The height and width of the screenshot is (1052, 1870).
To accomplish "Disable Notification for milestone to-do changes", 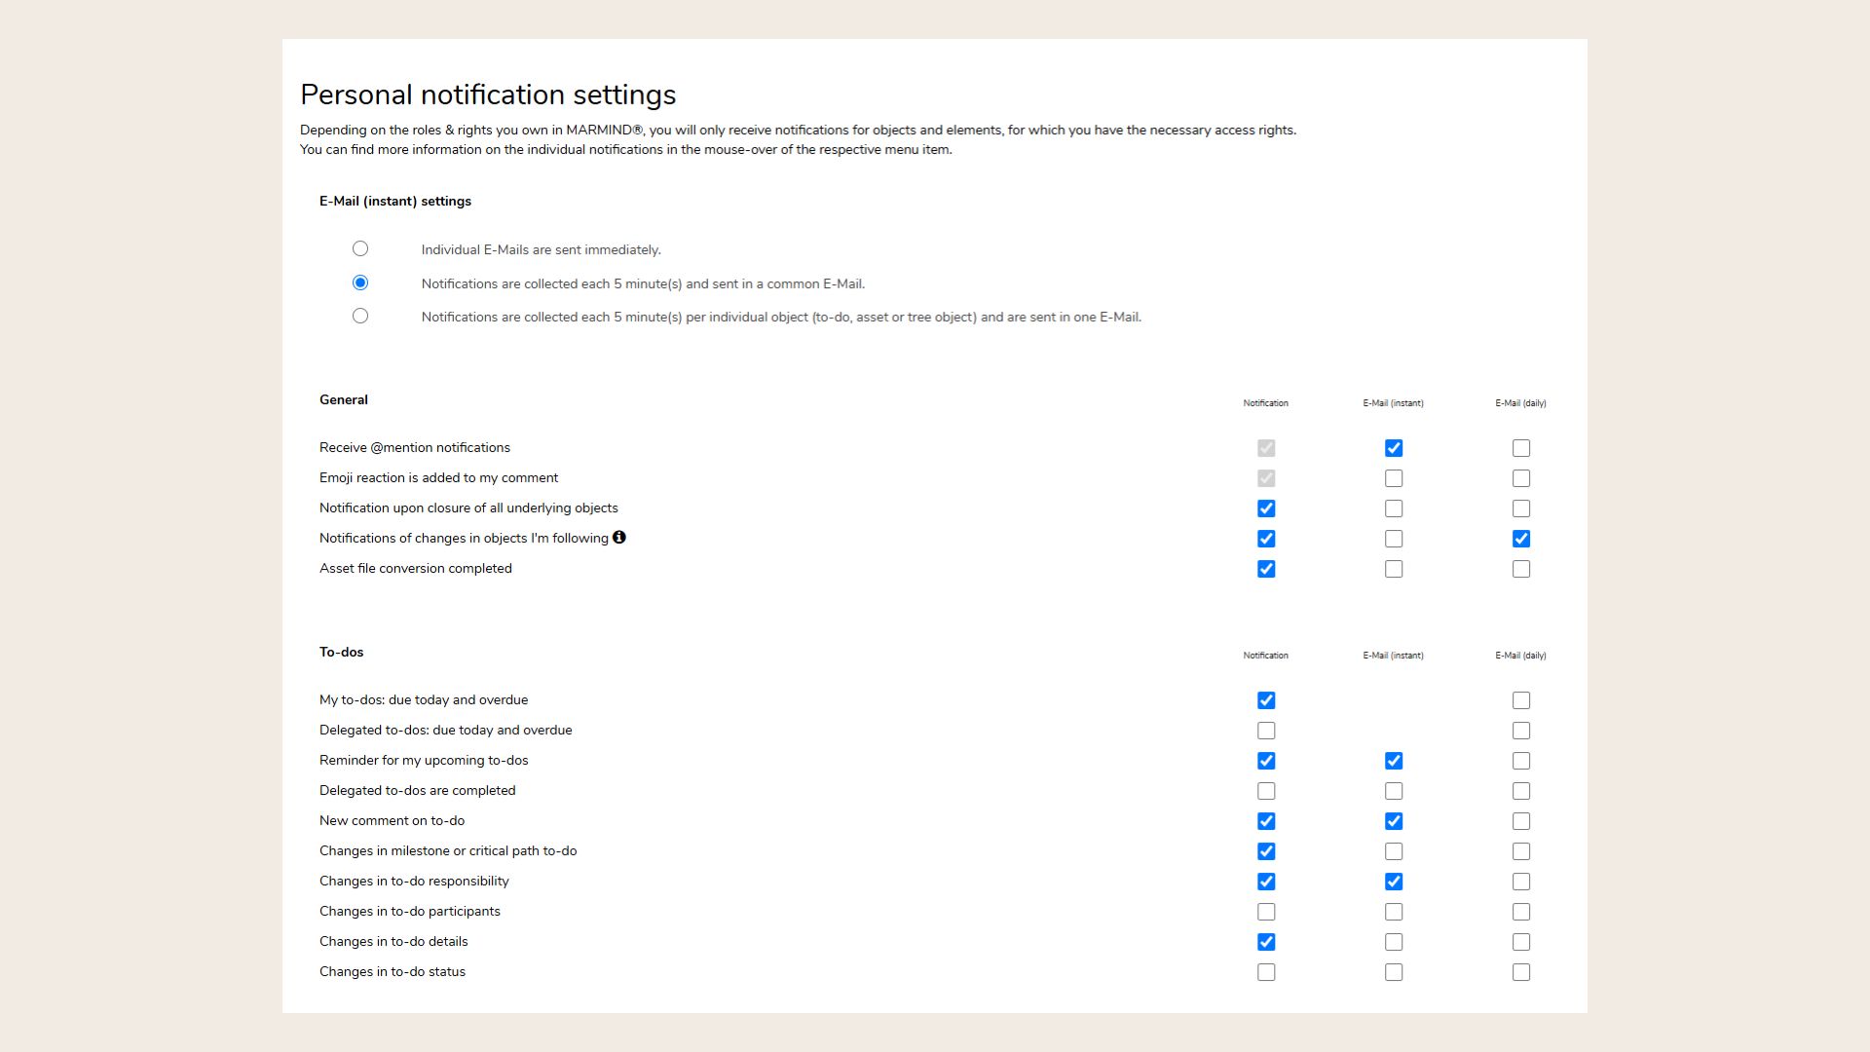I will 1266,851.
